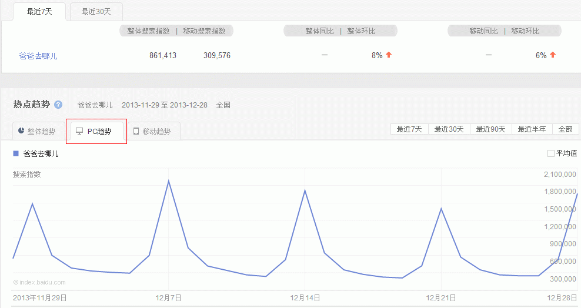This screenshot has height=308, width=581.
Task: Click the tablet icon on 移动趋势 tab
Action: (136, 132)
